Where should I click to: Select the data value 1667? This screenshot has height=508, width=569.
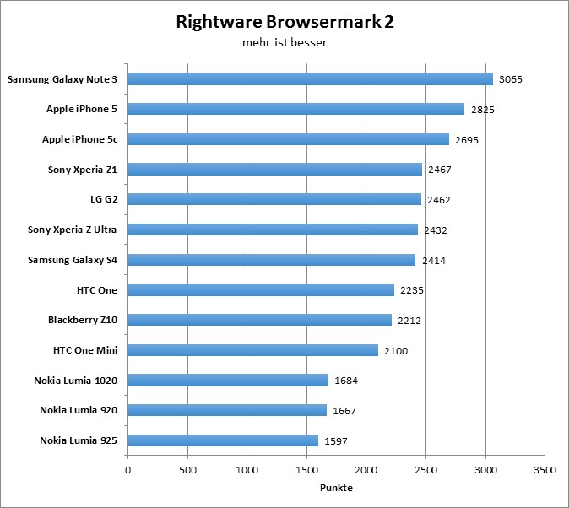[x=344, y=411]
